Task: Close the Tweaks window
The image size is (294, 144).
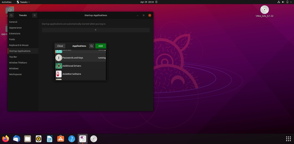Action: 150,15
